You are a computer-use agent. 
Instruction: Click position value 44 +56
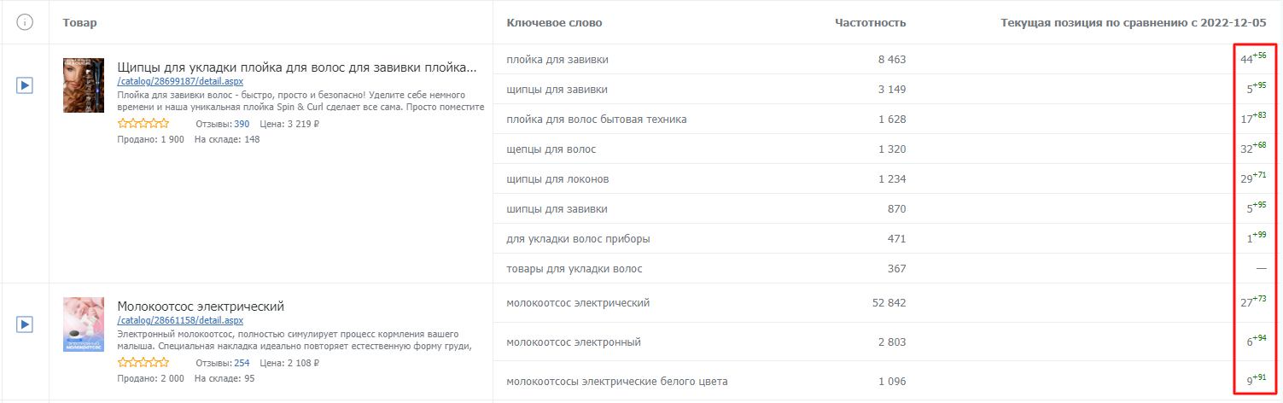pyautogui.click(x=1253, y=58)
